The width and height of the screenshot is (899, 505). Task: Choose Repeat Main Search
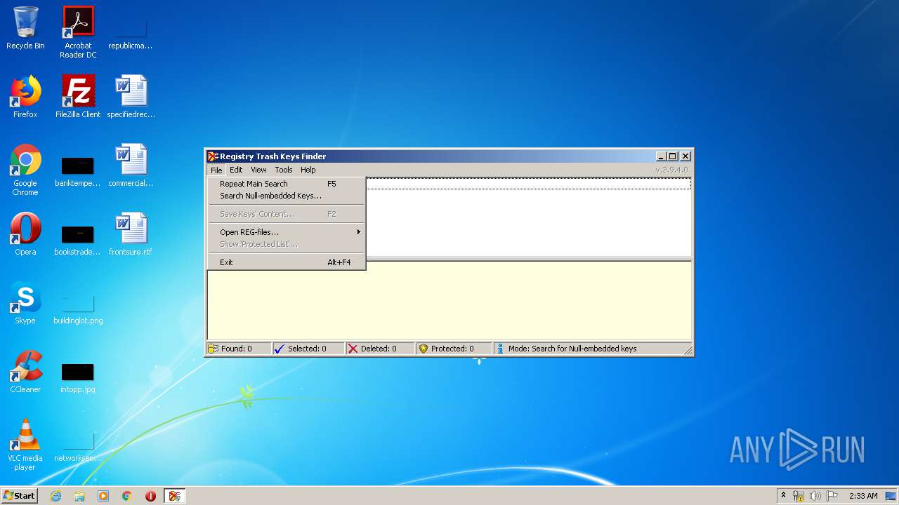(287, 184)
